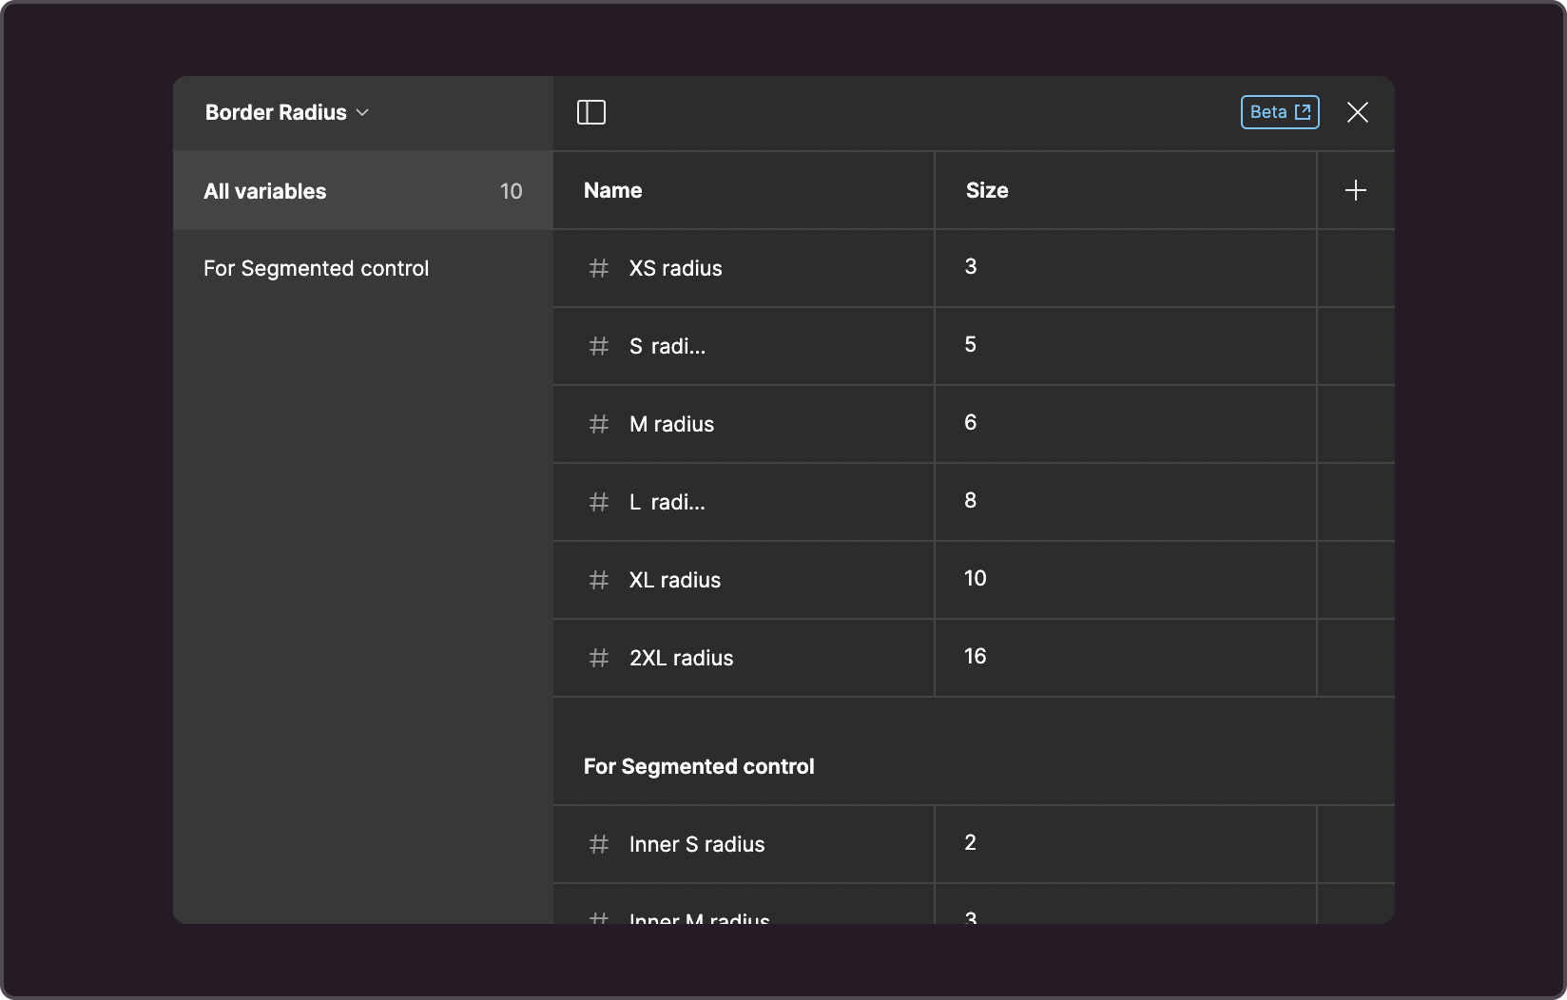The image size is (1567, 1000).
Task: Click number type icon for Inner S radius
Action: tap(599, 844)
